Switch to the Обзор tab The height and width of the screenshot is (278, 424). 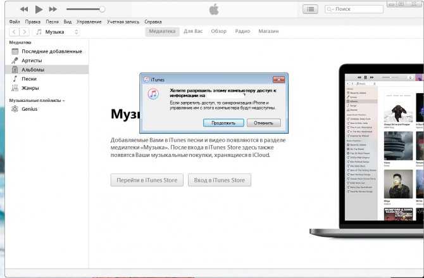click(219, 32)
